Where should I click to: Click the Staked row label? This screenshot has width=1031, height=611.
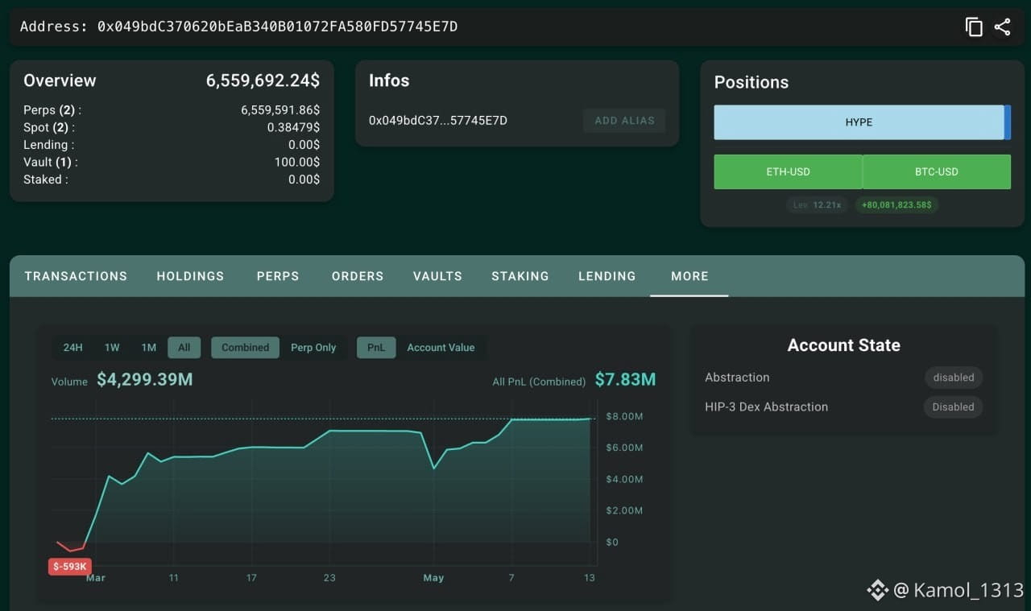pyautogui.click(x=46, y=180)
